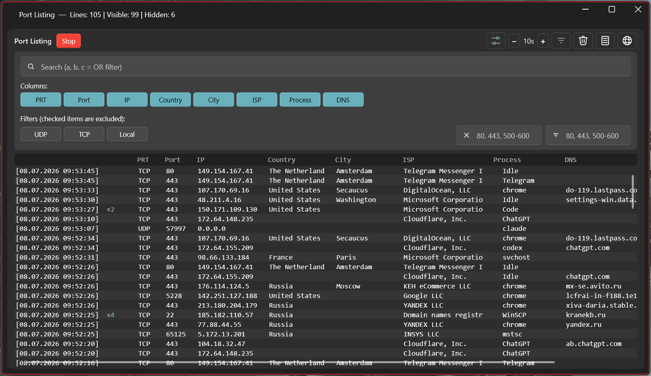This screenshot has width=651, height=376.
Task: Click the Port table header
Action: click(172, 160)
